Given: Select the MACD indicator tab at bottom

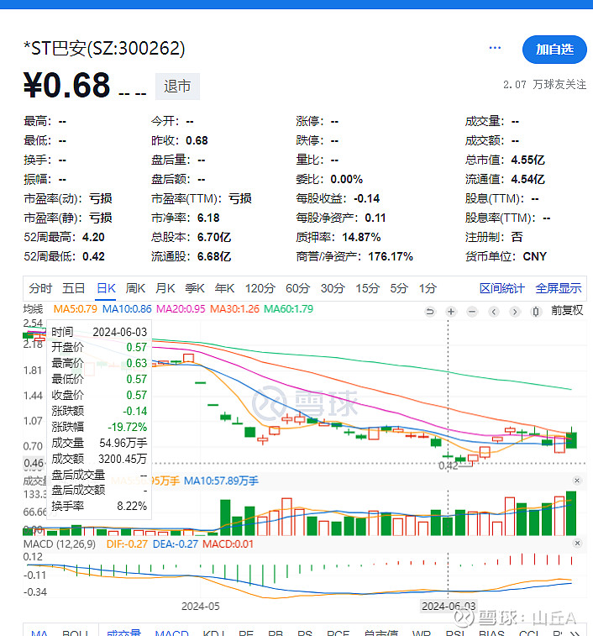Looking at the screenshot, I should point(171,633).
